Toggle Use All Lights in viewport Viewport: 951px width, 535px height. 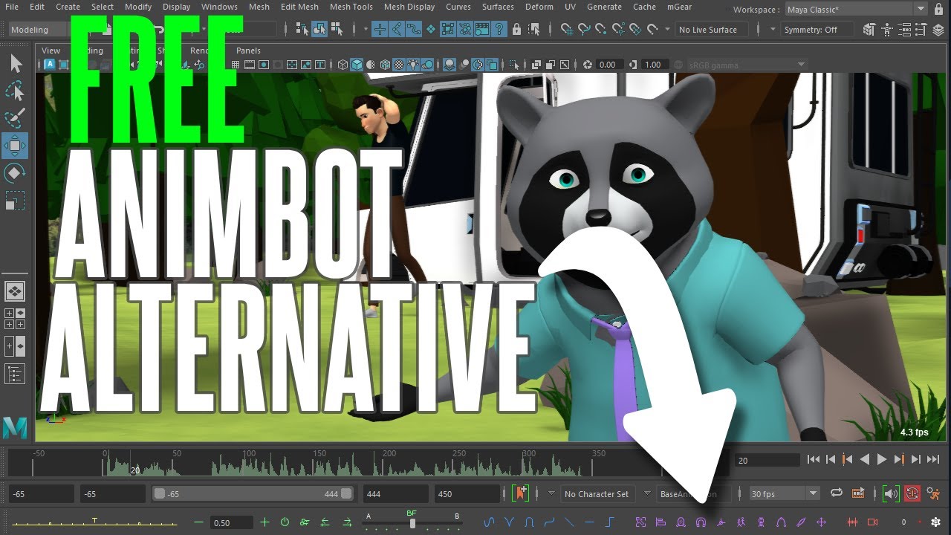pos(414,65)
